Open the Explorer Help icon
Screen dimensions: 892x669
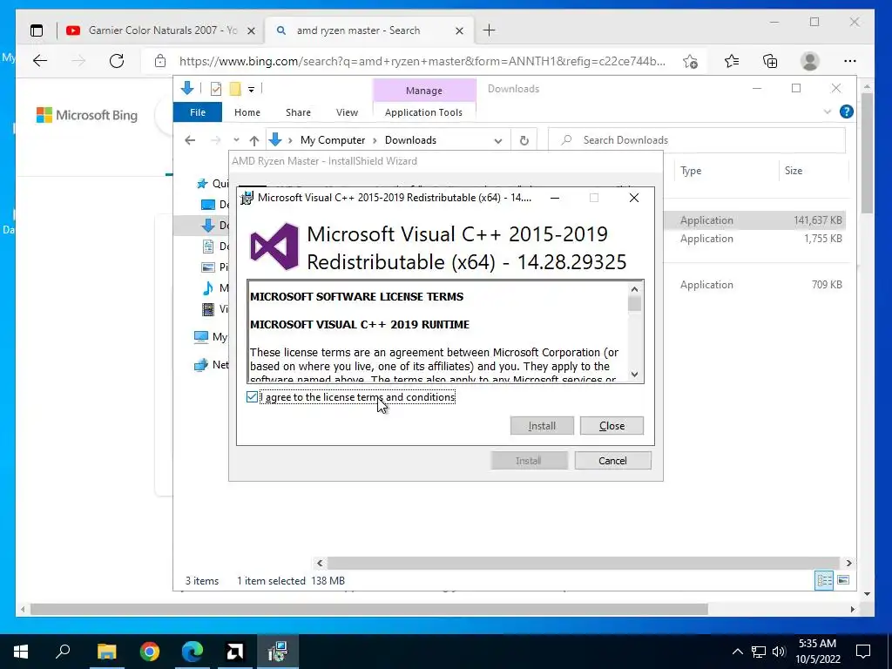tap(847, 111)
